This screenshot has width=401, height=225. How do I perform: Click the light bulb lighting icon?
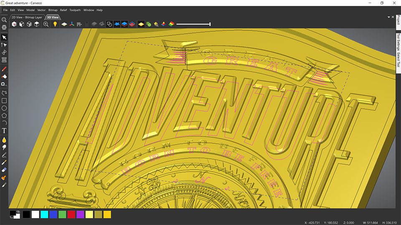(55, 24)
